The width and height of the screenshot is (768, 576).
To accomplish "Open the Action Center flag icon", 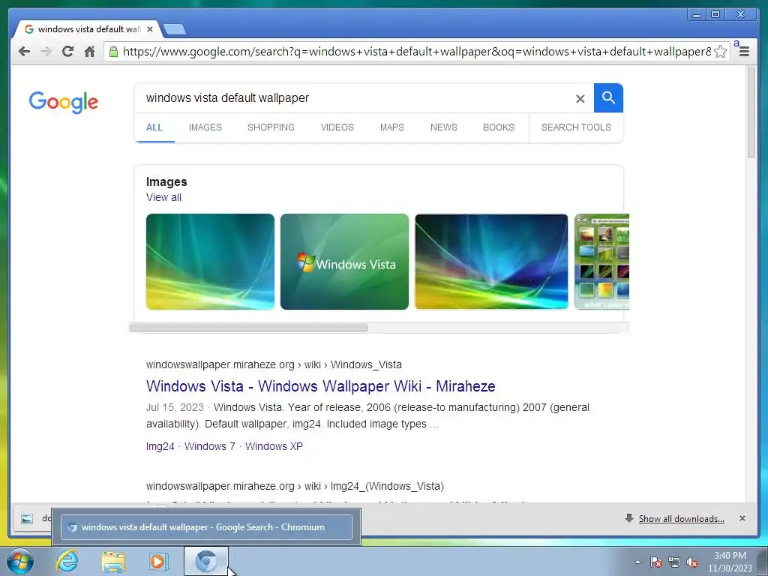I will point(655,562).
